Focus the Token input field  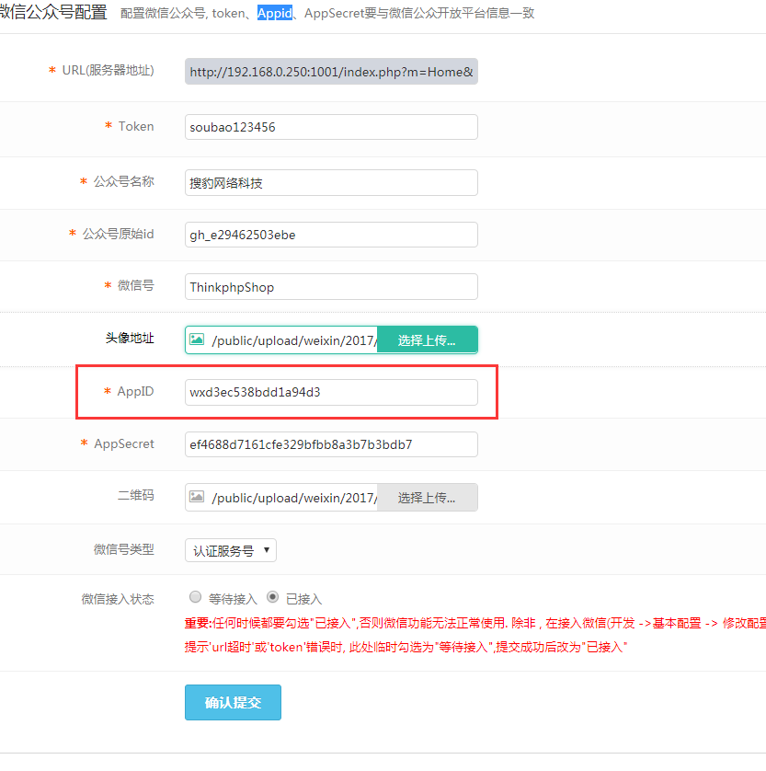pyautogui.click(x=331, y=127)
